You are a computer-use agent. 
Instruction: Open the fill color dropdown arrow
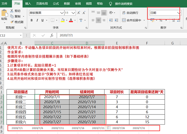coord(67,20)
